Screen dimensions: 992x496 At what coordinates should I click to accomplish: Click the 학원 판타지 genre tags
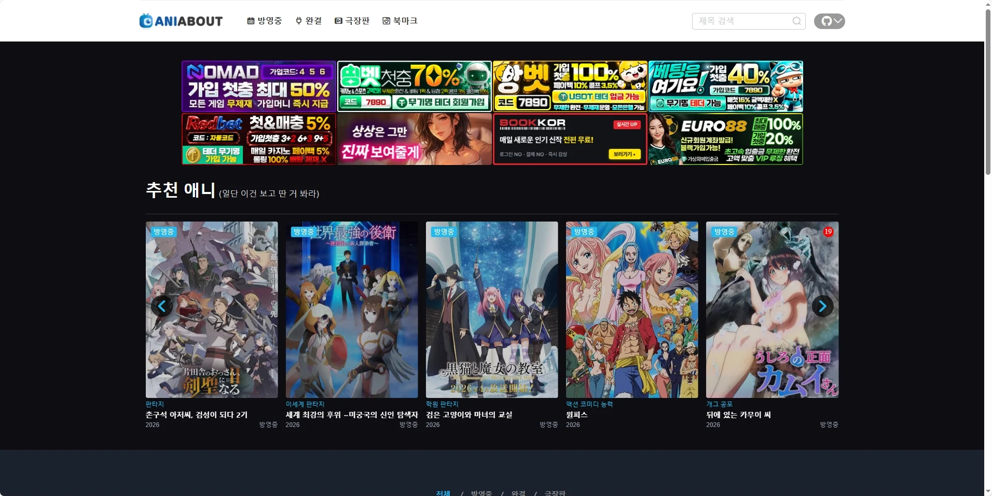click(442, 404)
